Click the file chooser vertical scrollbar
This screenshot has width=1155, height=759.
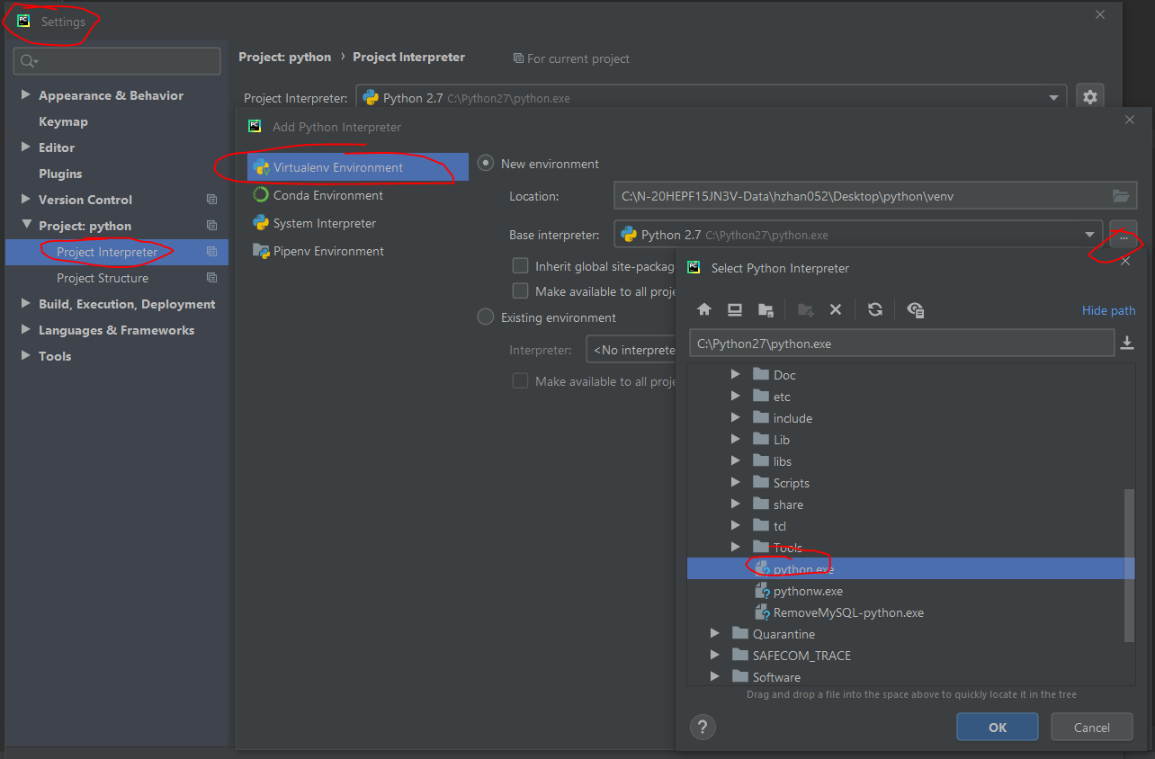[1130, 566]
